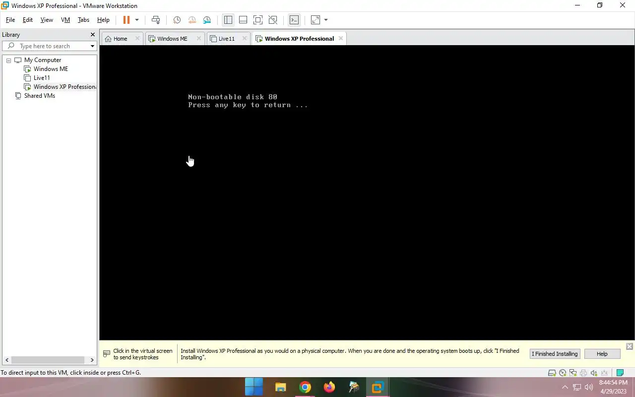Click inside the VM console screen text
Screen dimensions: 635x397
point(248,101)
